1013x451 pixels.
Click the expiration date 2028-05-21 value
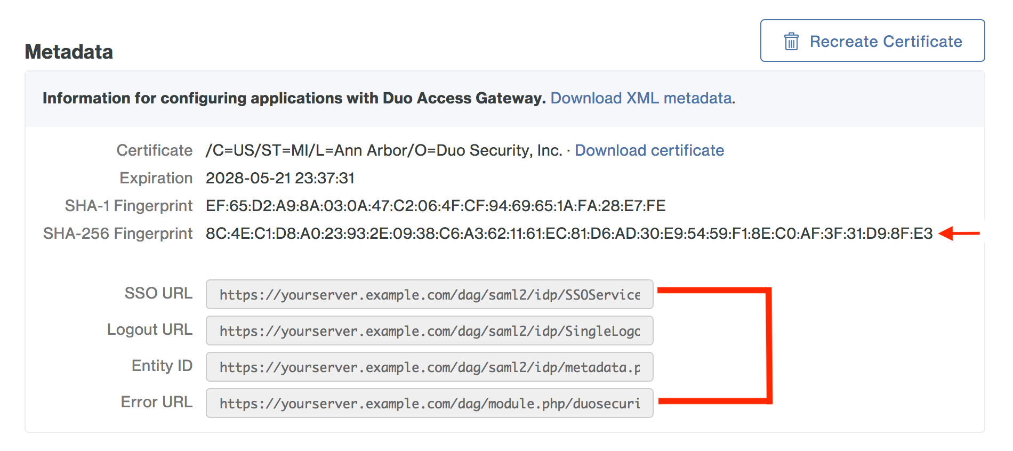coord(280,178)
